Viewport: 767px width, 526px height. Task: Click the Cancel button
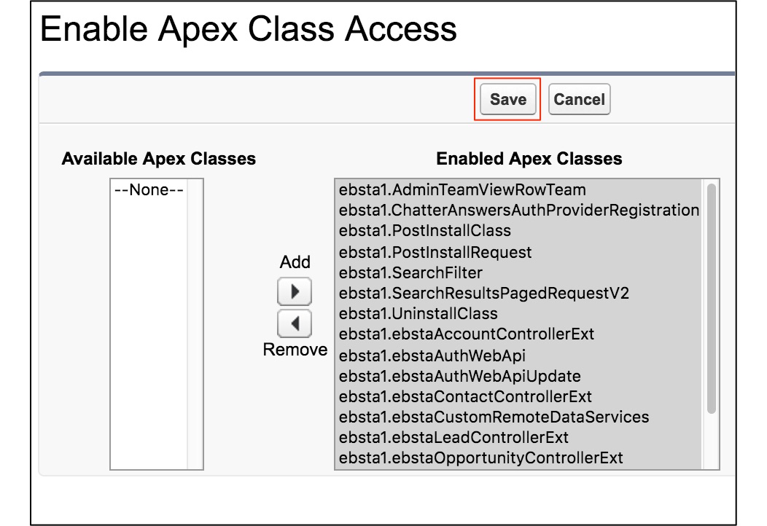tap(579, 100)
